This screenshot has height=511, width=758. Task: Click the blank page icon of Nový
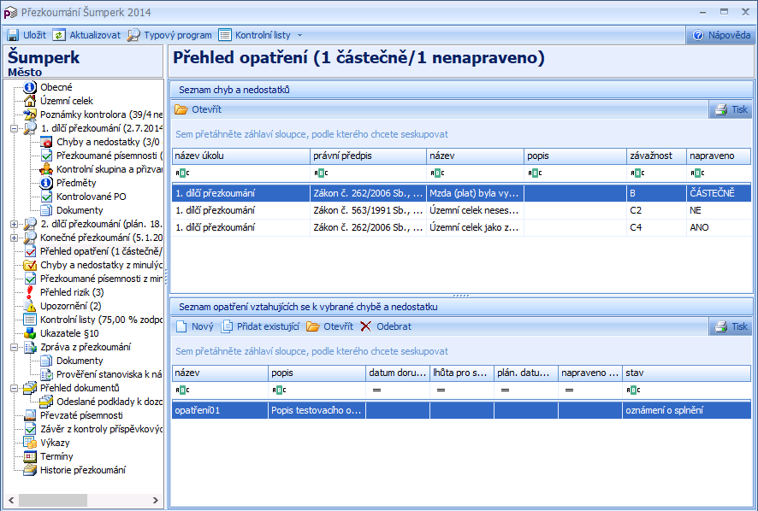coord(181,326)
